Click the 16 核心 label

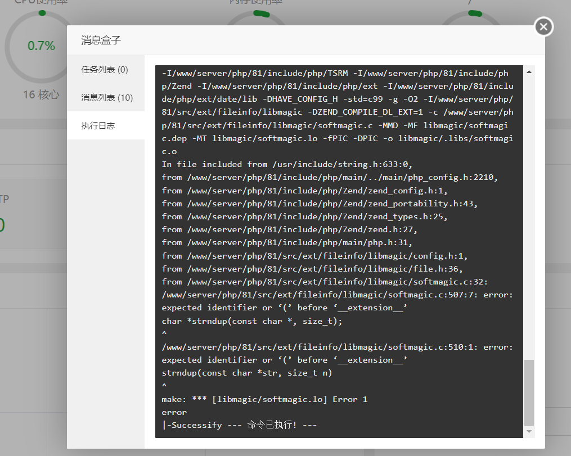tap(41, 95)
